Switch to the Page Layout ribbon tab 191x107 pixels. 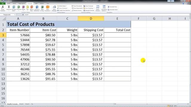[x=21, y=4]
